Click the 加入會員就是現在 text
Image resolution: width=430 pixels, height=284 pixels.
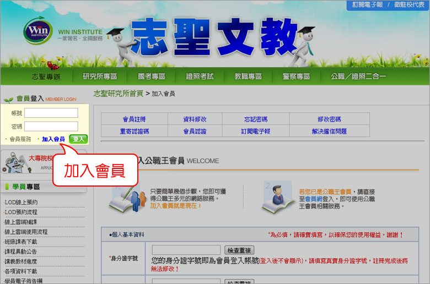[x=175, y=206]
